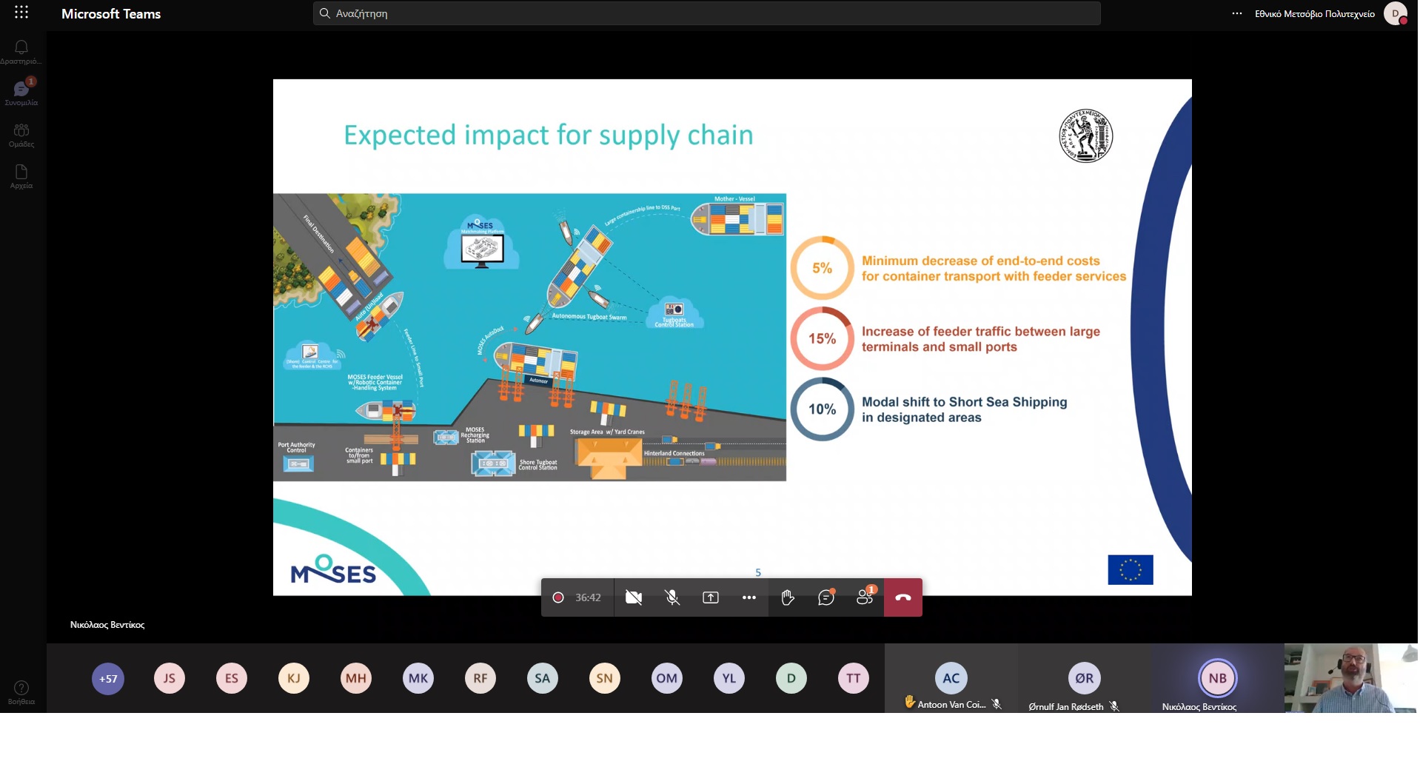
Task: Click the Antoon Van Coi... name label
Action: point(951,705)
